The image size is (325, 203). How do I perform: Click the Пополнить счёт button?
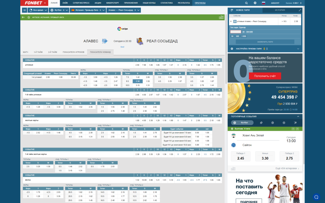[x=265, y=76]
